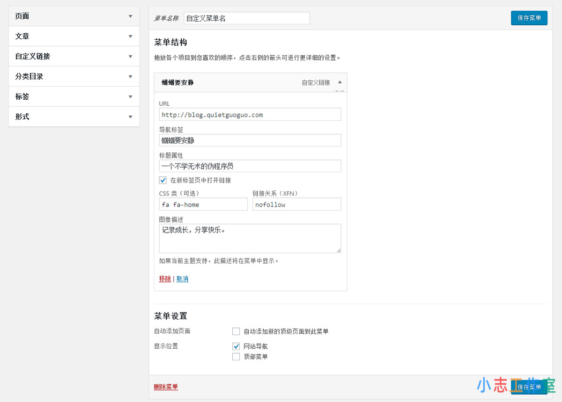The height and width of the screenshot is (402, 562).
Task: Collapse the 蝈蝈要安静 menu item arrow
Action: pos(340,82)
